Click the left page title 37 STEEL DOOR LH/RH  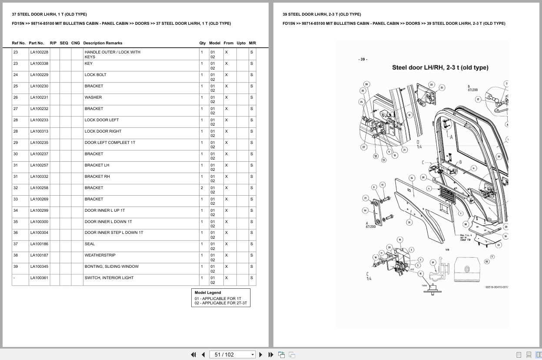pyautogui.click(x=50, y=14)
